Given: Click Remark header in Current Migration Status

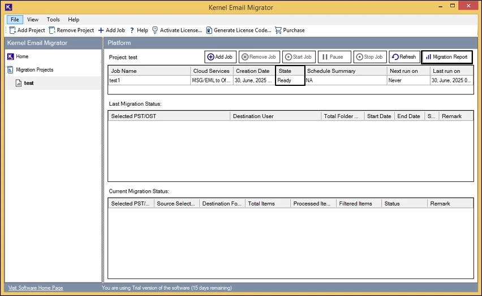Looking at the screenshot, I should [450, 203].
